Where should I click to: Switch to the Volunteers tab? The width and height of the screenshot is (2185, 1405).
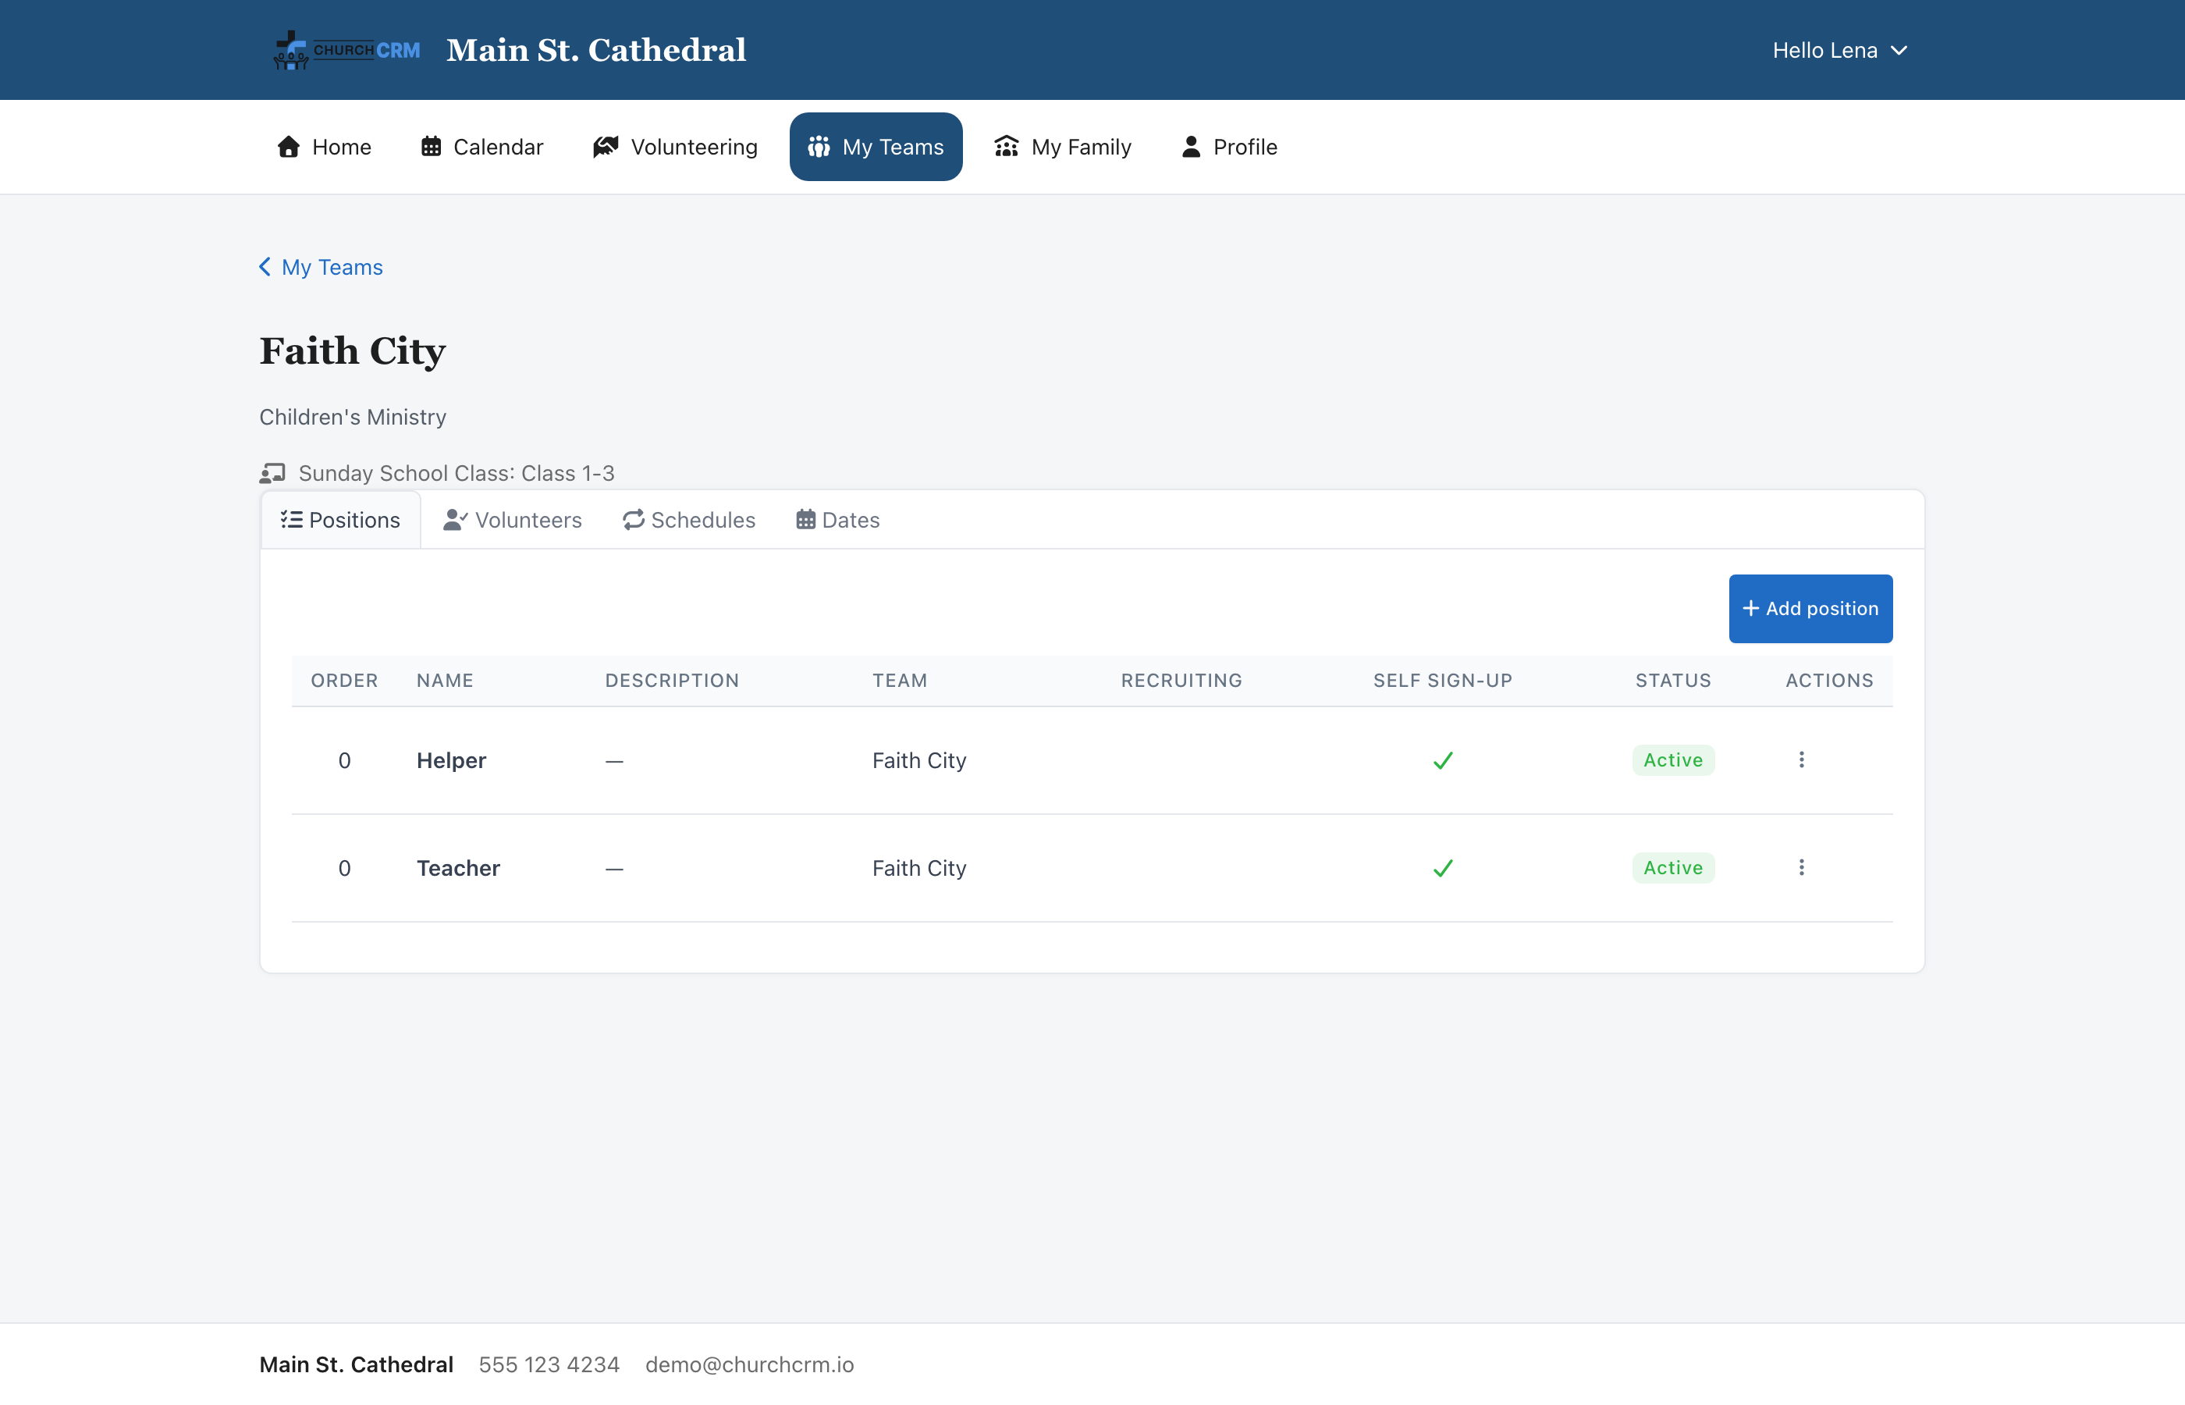[x=513, y=520]
